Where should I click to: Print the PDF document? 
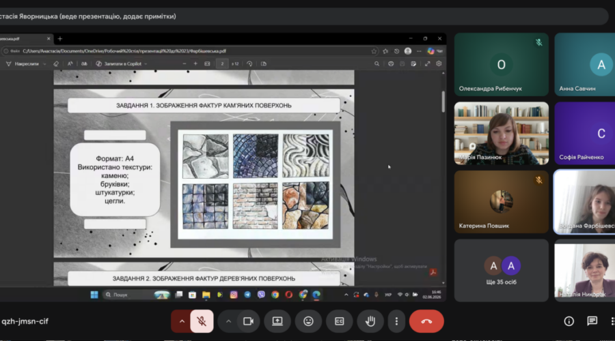click(x=391, y=64)
